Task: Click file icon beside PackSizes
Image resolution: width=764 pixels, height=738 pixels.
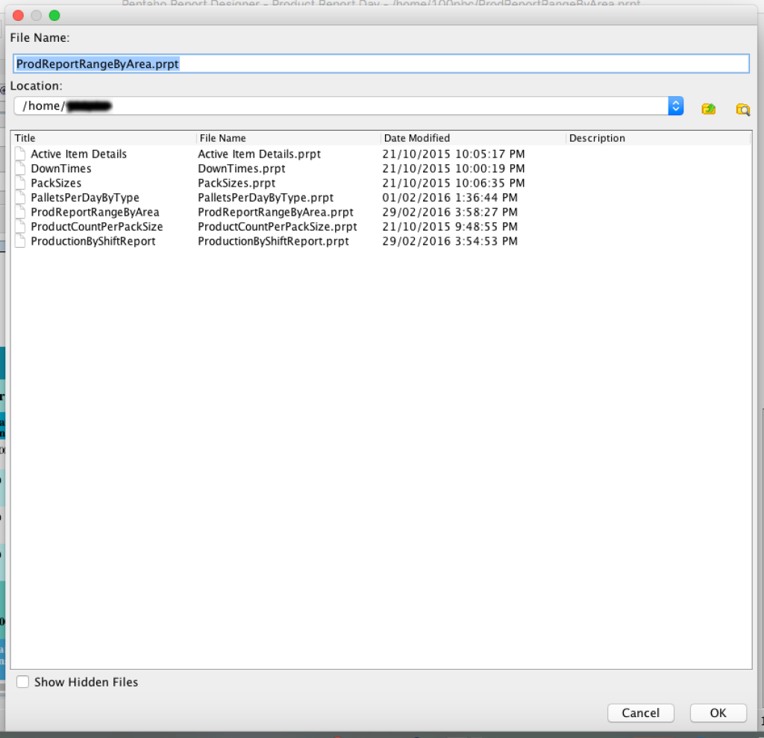Action: pos(20,184)
